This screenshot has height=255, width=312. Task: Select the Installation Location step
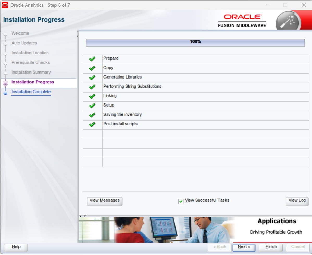coord(30,53)
